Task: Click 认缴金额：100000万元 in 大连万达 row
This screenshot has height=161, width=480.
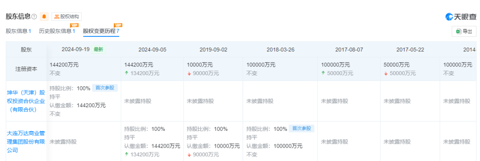Action: point(274,146)
